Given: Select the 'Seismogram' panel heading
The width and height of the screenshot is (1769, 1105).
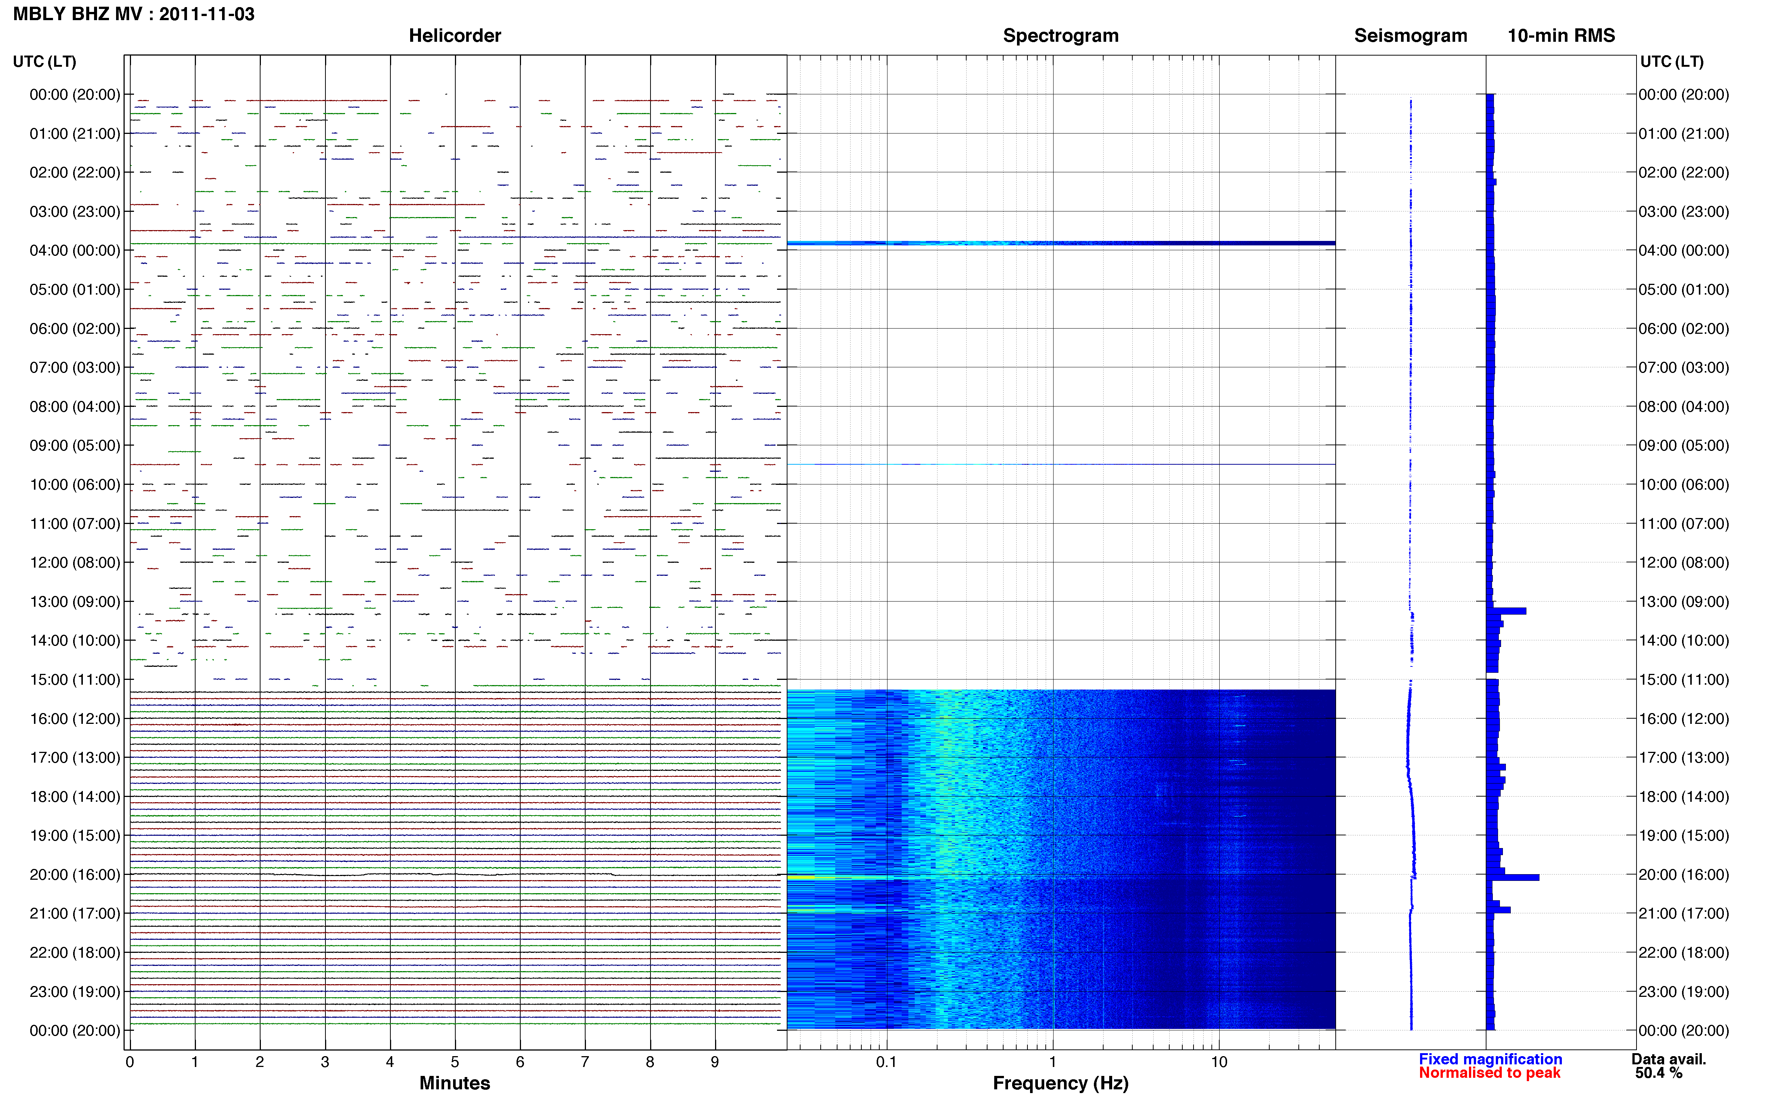Looking at the screenshot, I should coord(1410,36).
